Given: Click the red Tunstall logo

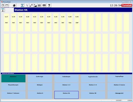Looking at the screenshot, I should [127, 5].
